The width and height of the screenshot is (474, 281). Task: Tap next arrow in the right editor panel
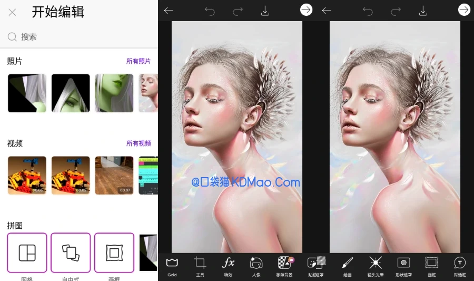pyautogui.click(x=465, y=10)
